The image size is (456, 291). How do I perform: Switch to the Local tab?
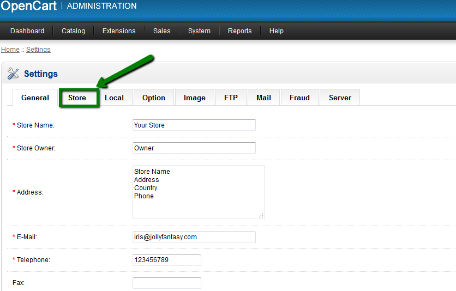click(115, 98)
